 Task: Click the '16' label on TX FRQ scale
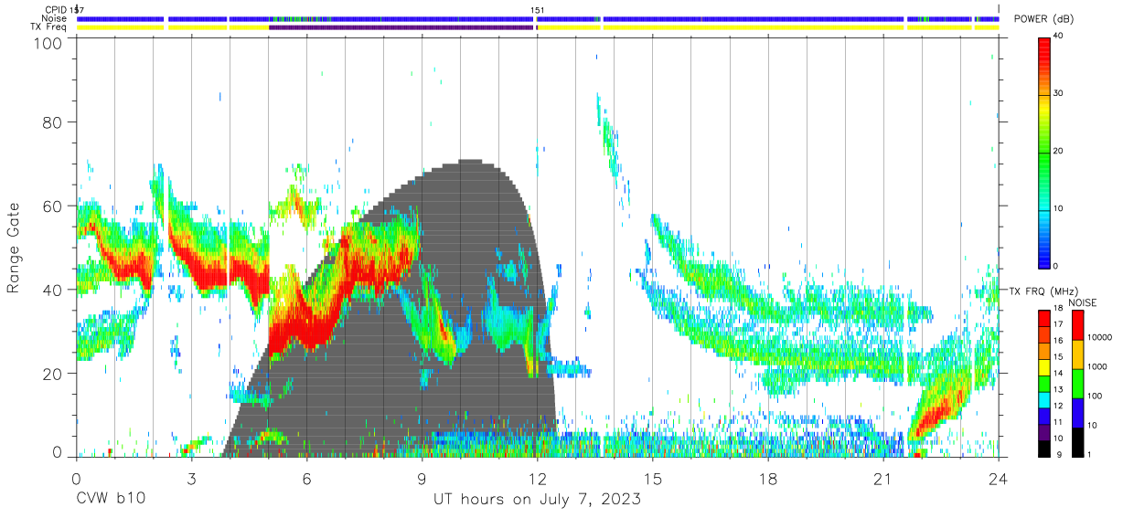[1058, 340]
